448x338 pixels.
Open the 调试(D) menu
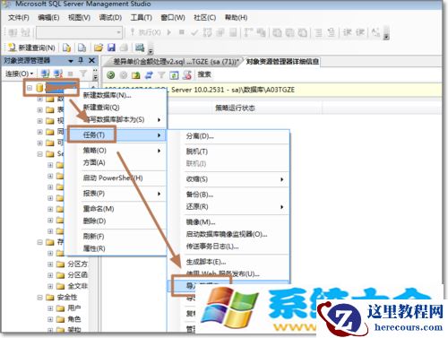coord(110,18)
